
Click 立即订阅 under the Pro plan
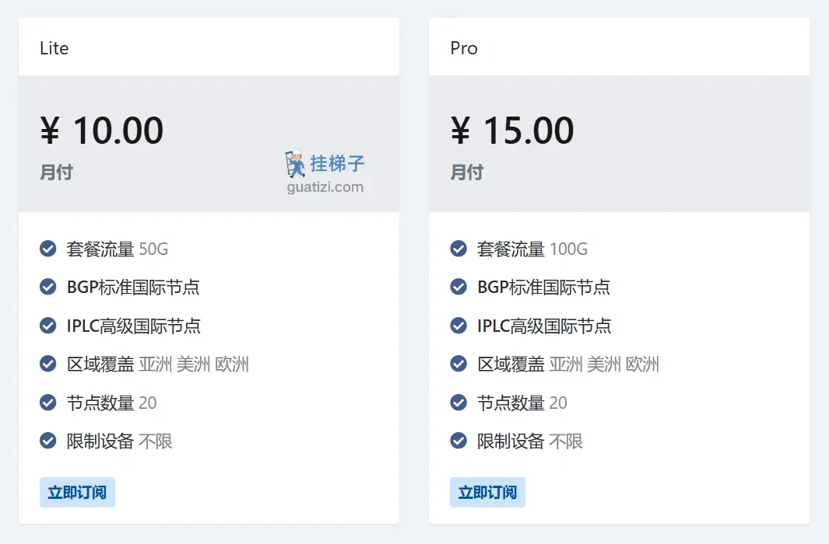click(487, 492)
